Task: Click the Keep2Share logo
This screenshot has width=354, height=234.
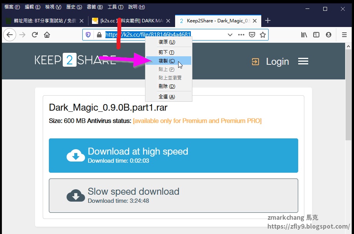Action: pyautogui.click(x=75, y=60)
